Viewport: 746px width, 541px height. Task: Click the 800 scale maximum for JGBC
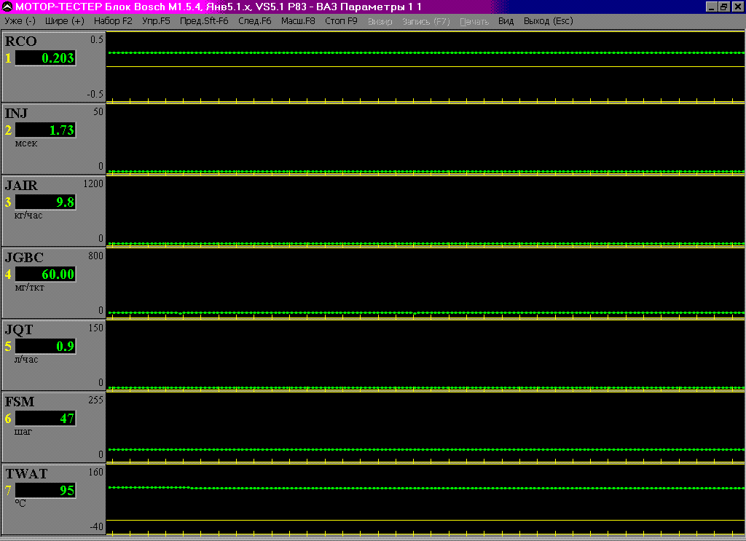(95, 256)
